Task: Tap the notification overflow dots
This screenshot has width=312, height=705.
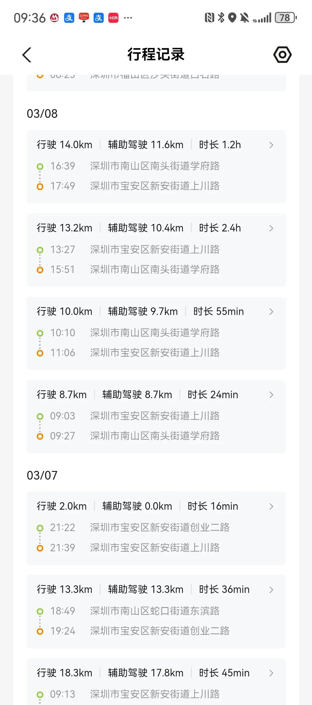Action: point(128,18)
